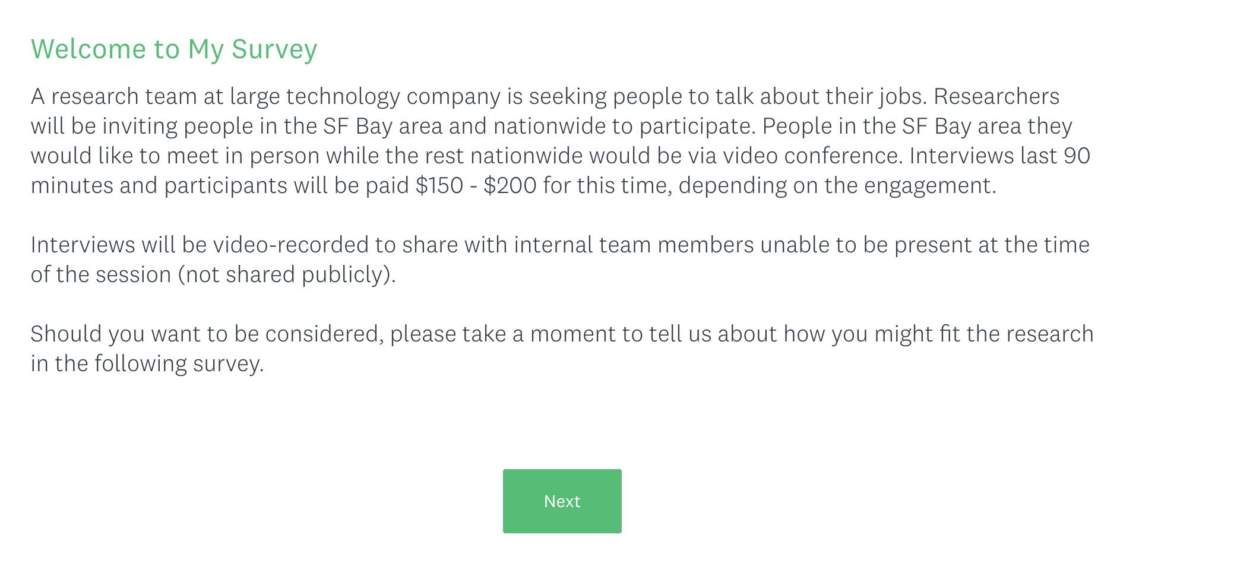The image size is (1234, 563).
Task: Click the paragraph about video-recorded interviews
Action: tap(560, 260)
